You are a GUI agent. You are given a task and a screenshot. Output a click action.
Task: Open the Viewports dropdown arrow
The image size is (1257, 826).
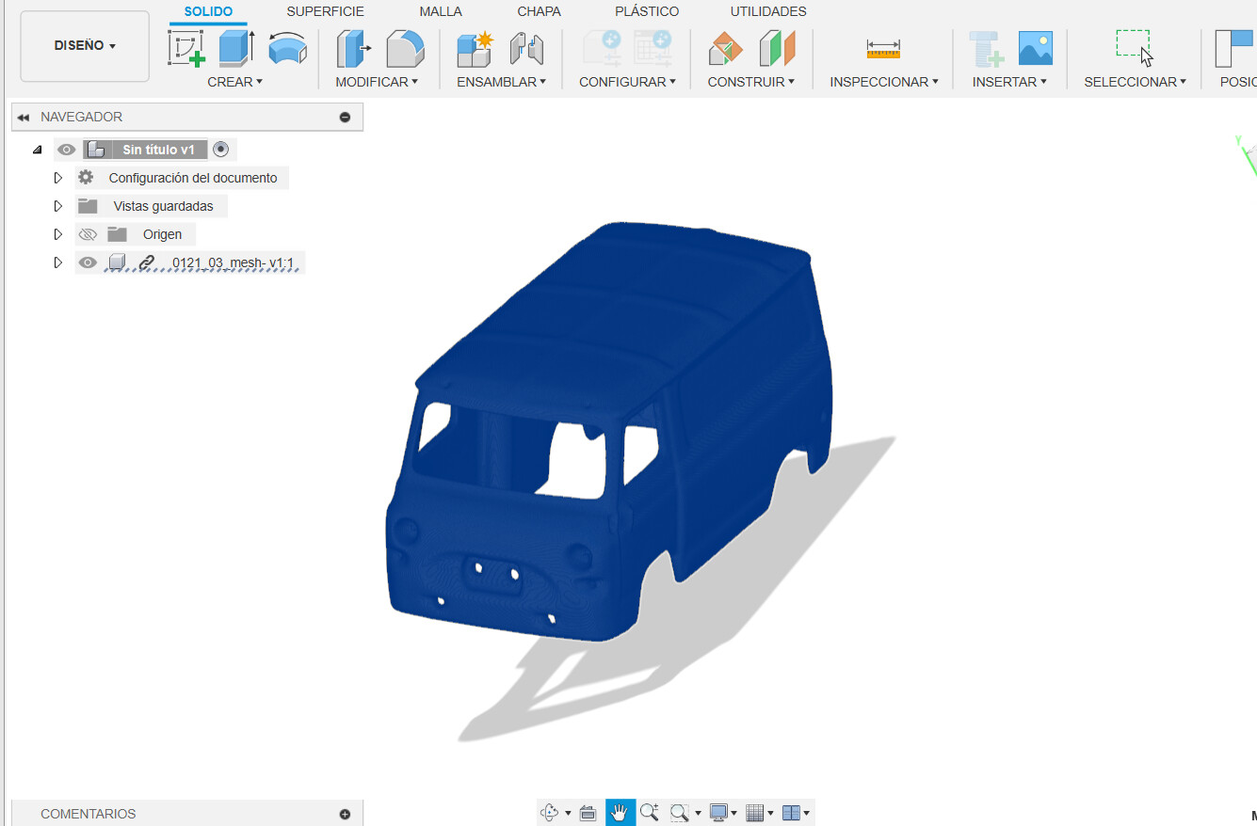807,814
